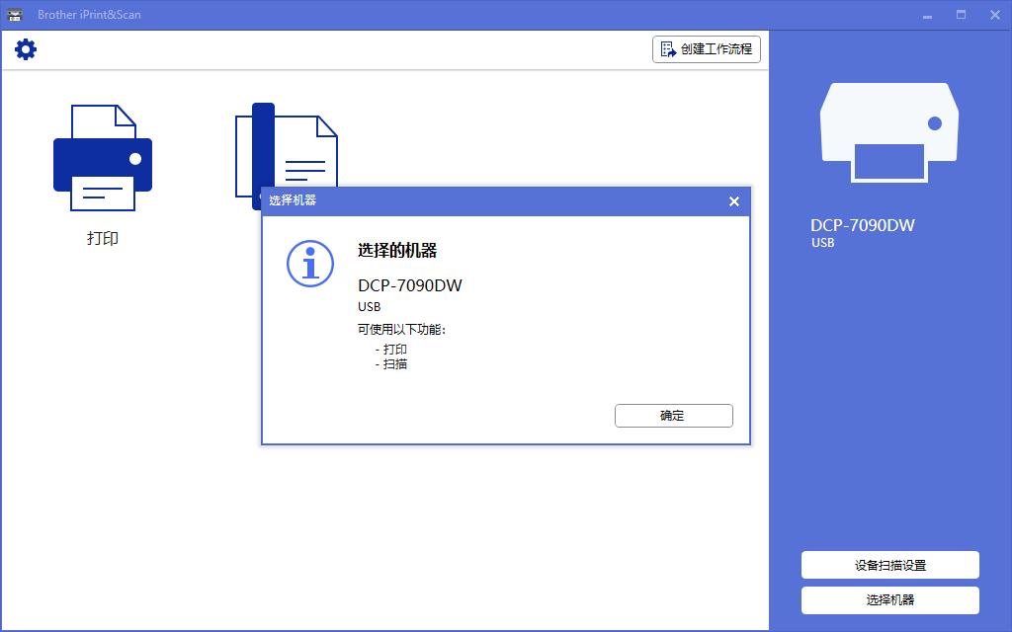
Task: Click the USB label inside the dialog
Action: point(367,306)
